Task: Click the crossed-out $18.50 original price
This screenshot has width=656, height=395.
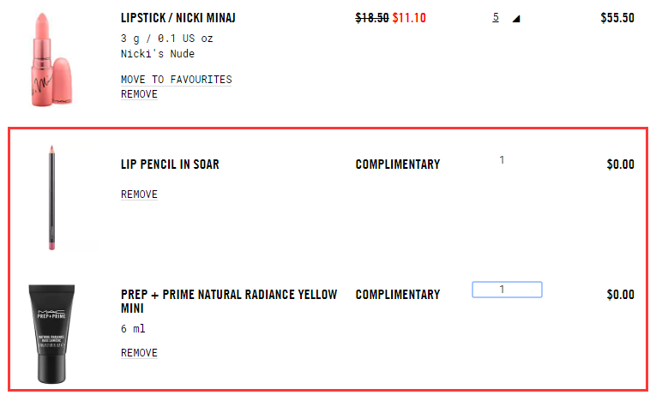Action: pos(371,17)
